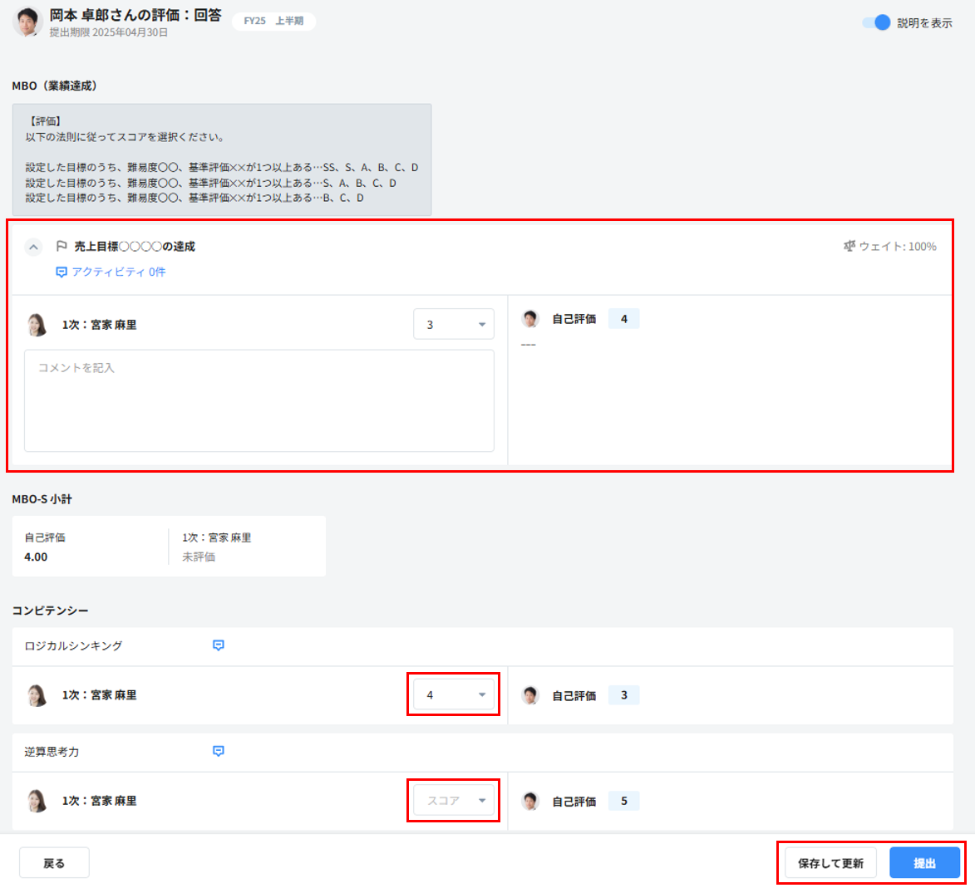
Task: Toggle the 説明を表示 switch
Action: [876, 22]
